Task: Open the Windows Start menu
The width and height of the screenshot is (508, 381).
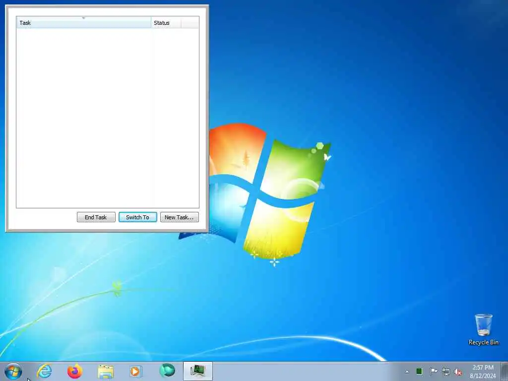Action: (13, 371)
